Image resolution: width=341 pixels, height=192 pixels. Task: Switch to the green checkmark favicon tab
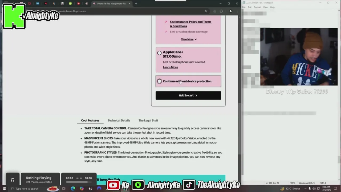pyautogui.click(x=70, y=3)
